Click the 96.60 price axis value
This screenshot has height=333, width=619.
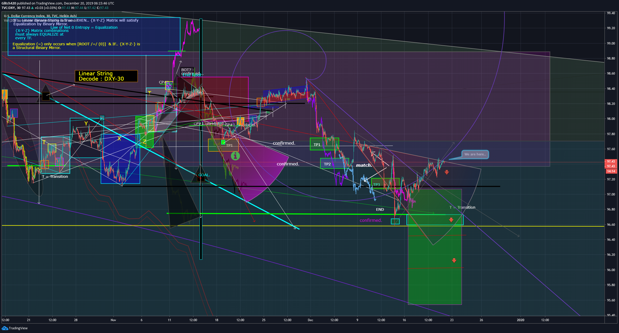click(611, 224)
